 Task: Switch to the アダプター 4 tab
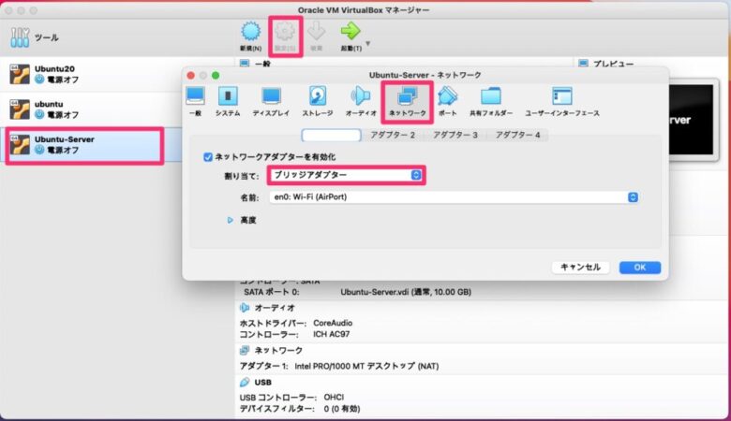coord(517,135)
